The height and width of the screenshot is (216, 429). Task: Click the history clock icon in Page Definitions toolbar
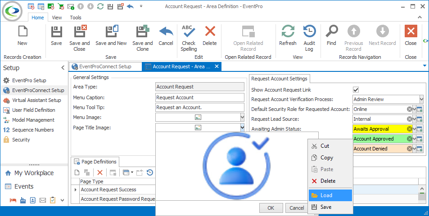pyautogui.click(x=150, y=172)
